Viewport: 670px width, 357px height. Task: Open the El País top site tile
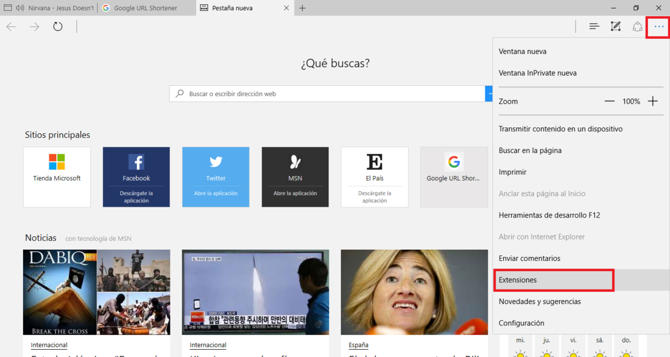[x=375, y=177]
